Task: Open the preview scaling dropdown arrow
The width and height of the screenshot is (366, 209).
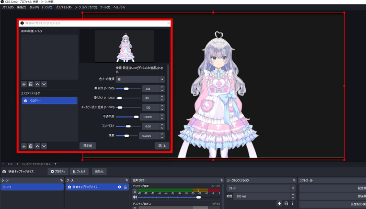Action: [x=55, y=164]
